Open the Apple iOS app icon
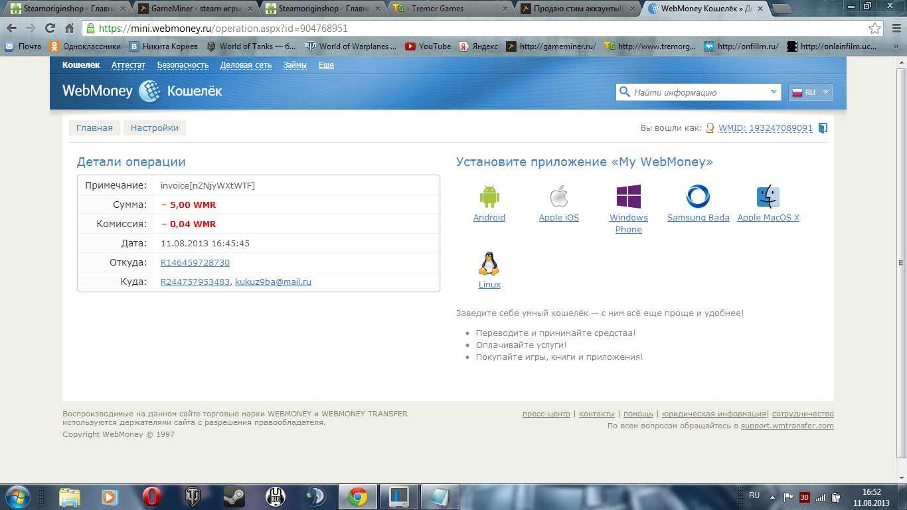 [x=559, y=197]
